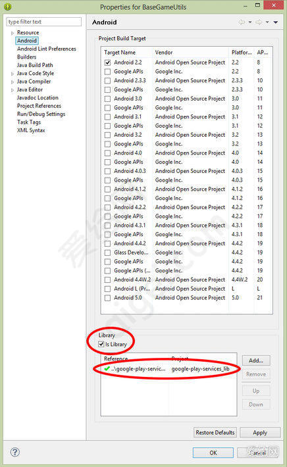
Task: Click the back navigation arrow icon
Action: click(x=242, y=22)
